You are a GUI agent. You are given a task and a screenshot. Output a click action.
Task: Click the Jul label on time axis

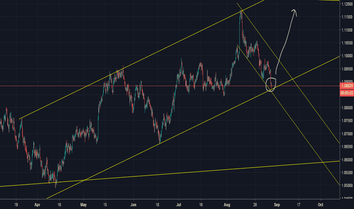pos(179,205)
